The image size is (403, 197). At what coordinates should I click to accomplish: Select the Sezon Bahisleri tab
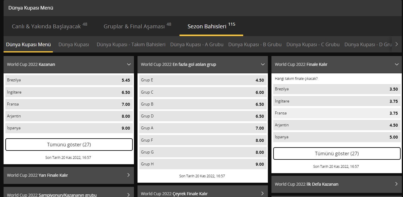pyautogui.click(x=211, y=26)
